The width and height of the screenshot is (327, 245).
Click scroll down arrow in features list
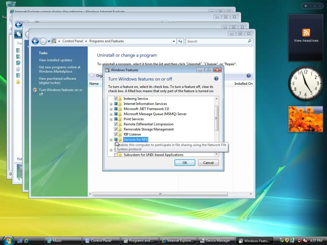click(217, 154)
